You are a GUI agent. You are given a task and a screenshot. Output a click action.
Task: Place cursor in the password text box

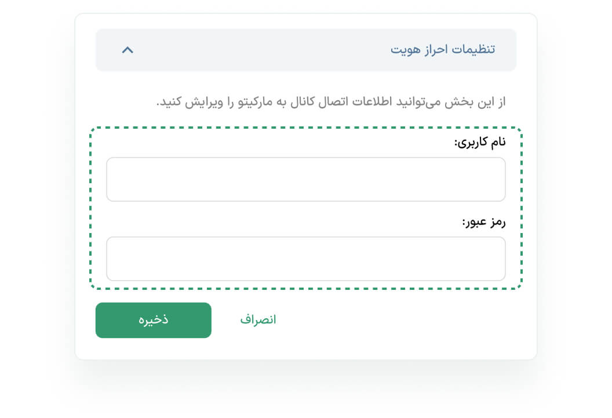click(305, 259)
